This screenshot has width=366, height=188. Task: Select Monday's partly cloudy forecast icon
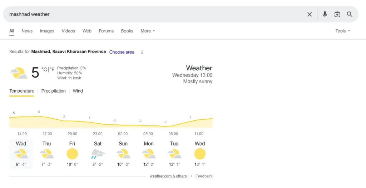click(149, 154)
